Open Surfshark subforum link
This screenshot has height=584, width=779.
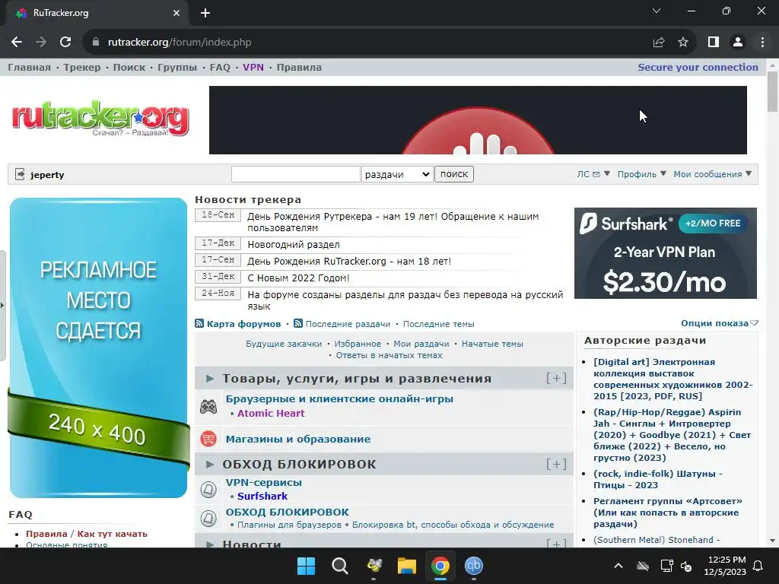[262, 496]
